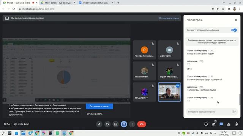Click the blue present screen button
This screenshot has height=136, width=243.
124,124
